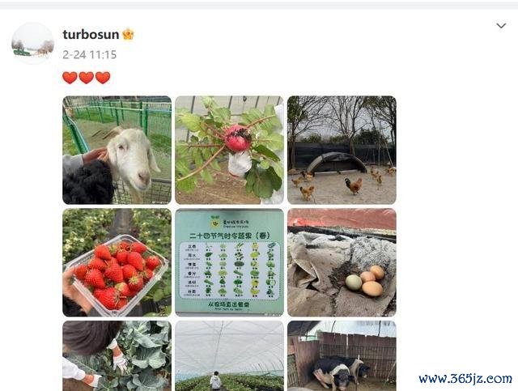Open the turbosun profile avatar
The image size is (518, 391).
pos(32,44)
